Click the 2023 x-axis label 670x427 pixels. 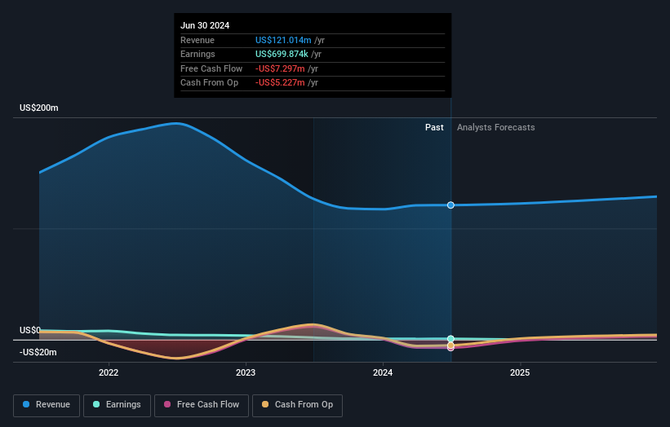pyautogui.click(x=246, y=373)
